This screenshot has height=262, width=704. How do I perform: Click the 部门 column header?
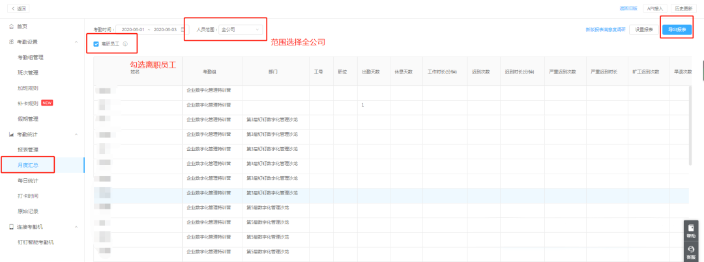[273, 72]
